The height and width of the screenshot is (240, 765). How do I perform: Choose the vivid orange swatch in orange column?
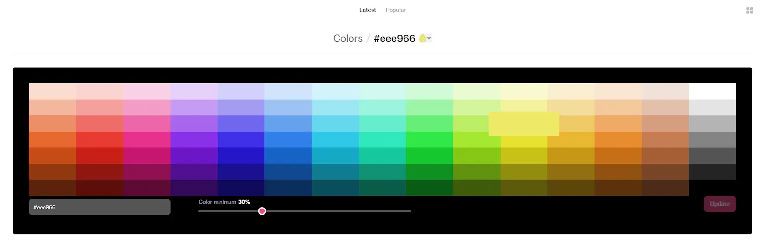pyautogui.click(x=618, y=140)
